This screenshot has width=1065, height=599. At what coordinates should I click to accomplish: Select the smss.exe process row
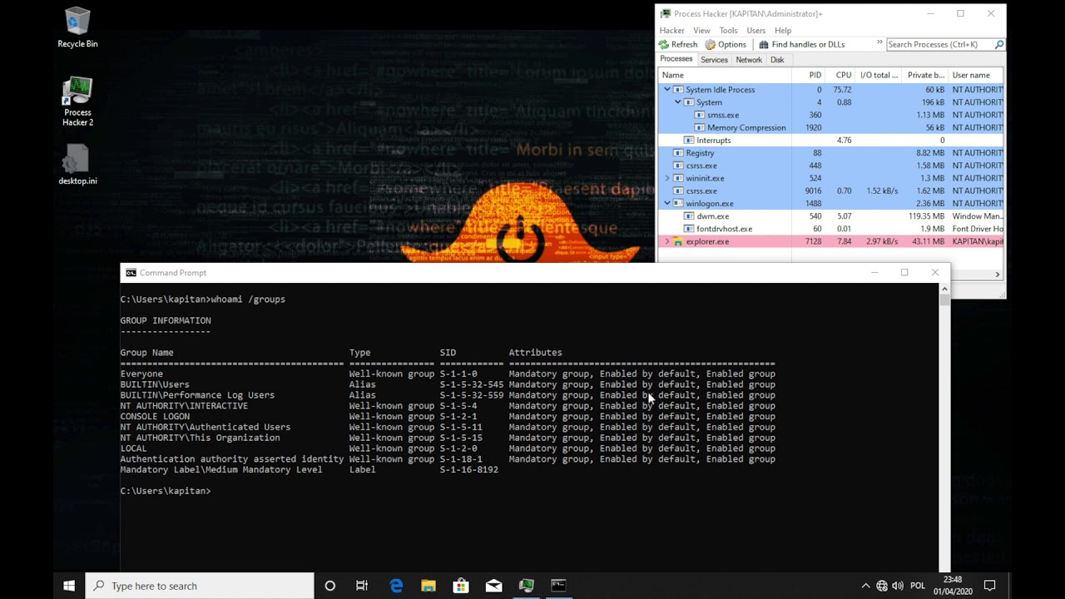click(830, 115)
